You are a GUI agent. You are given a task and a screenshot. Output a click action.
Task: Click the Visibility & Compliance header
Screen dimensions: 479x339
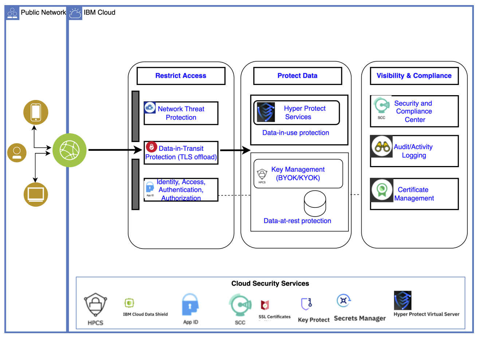click(x=414, y=76)
